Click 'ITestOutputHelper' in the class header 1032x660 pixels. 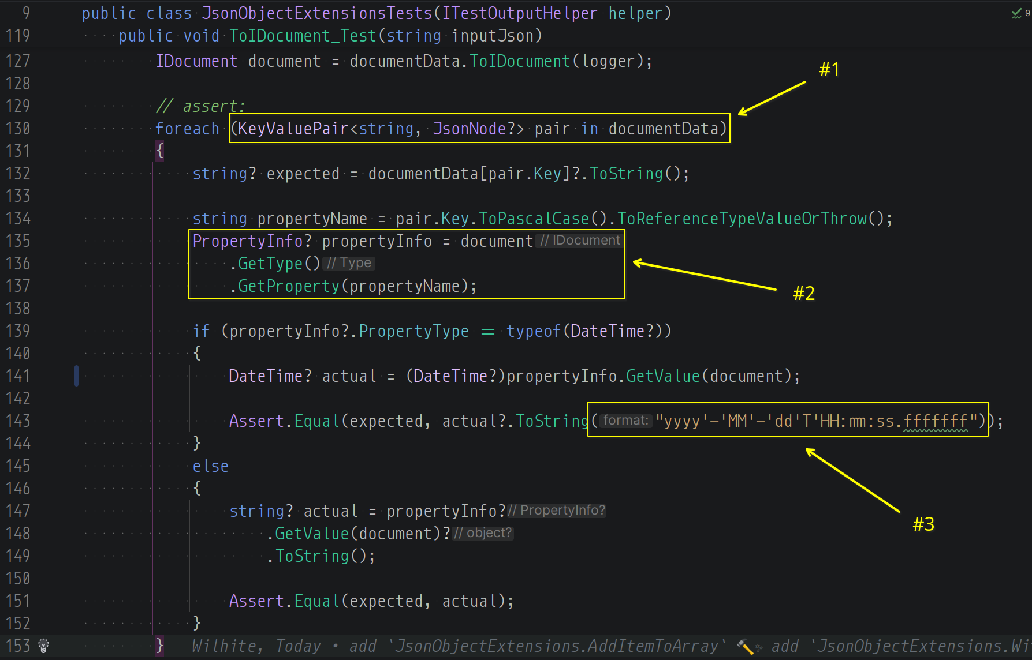tap(520, 13)
